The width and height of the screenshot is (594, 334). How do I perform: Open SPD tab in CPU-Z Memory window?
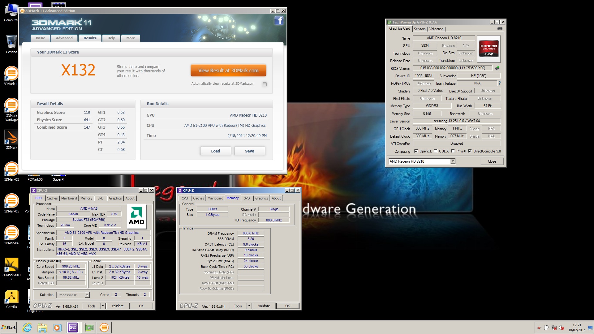[x=247, y=198]
